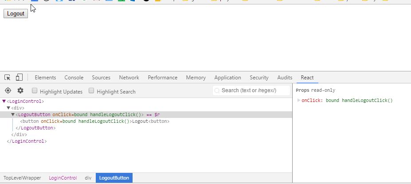Image resolution: width=411 pixels, height=184 pixels.
Task: Click the red onClick prop name
Action: point(312,100)
